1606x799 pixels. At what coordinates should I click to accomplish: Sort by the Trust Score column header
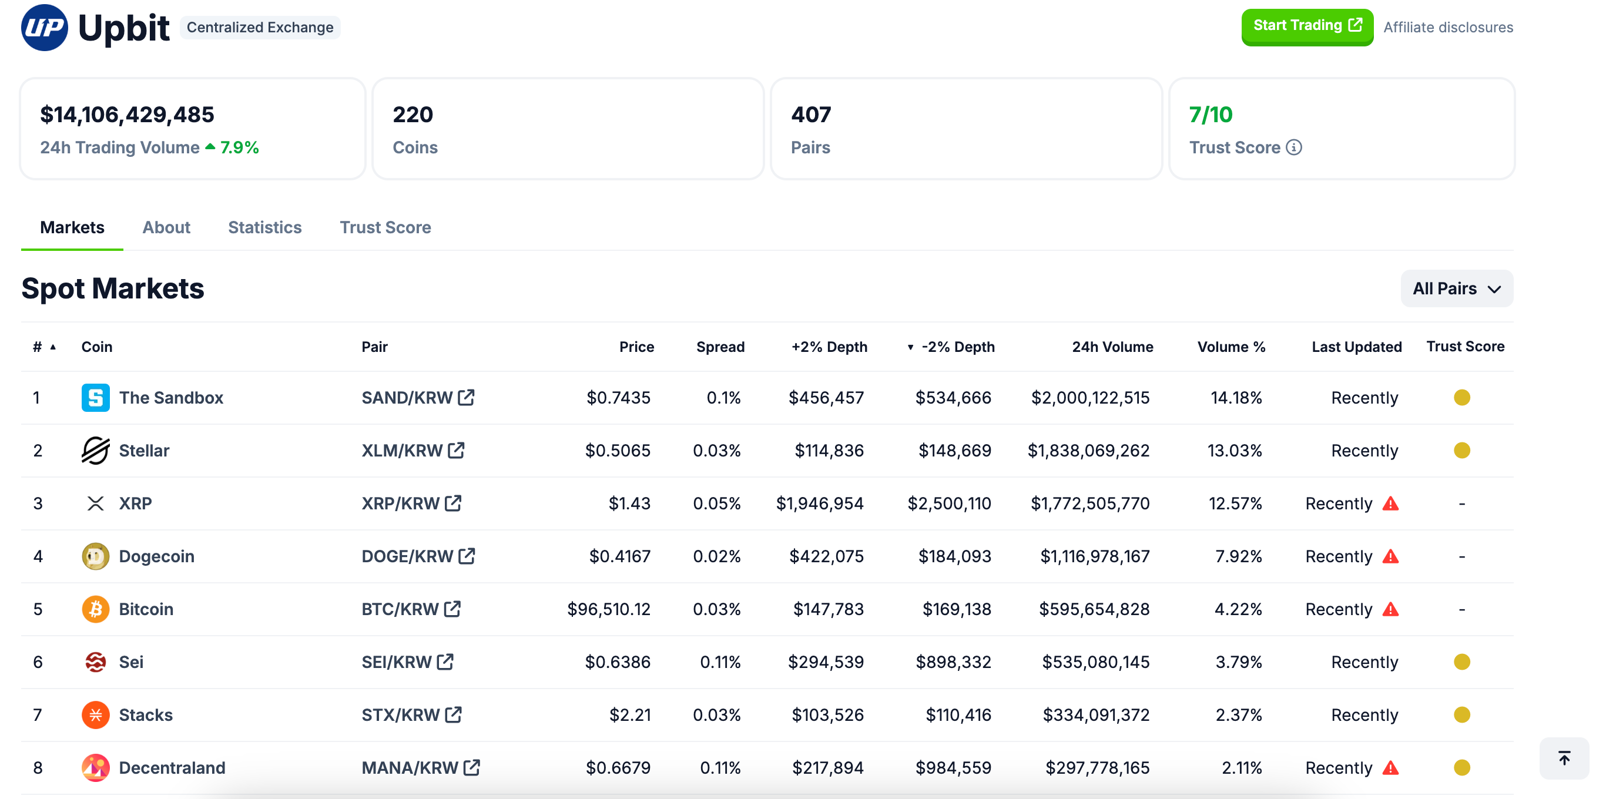[x=1465, y=347]
